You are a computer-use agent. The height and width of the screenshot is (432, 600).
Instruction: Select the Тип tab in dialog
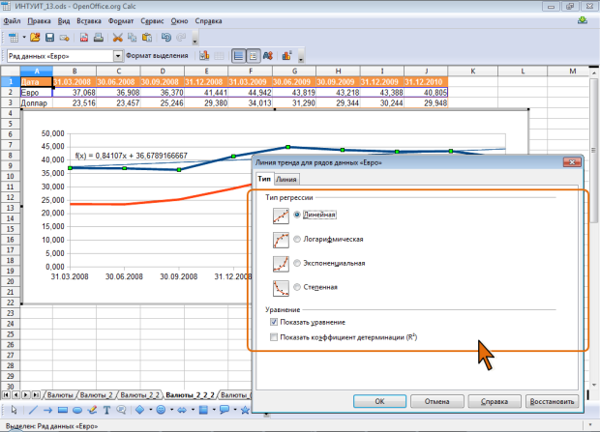point(264,179)
